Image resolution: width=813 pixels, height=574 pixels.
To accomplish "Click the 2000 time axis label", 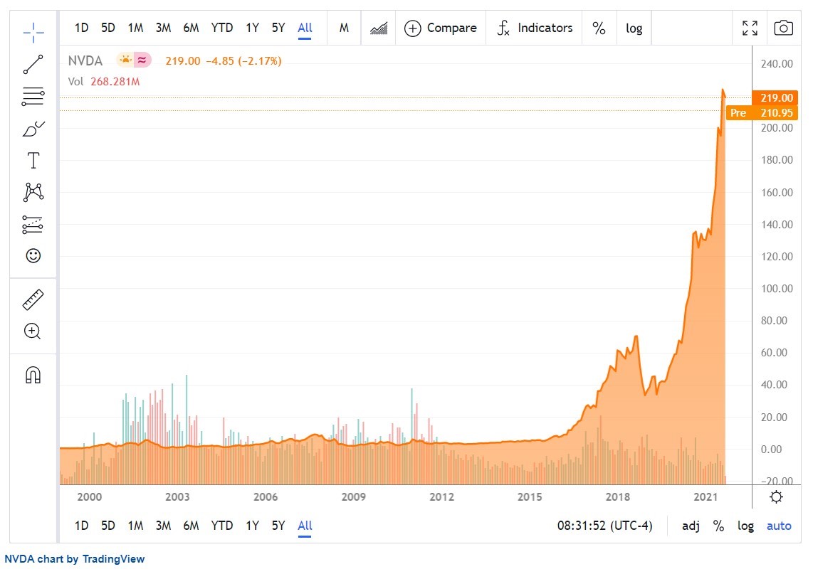I will tap(89, 497).
